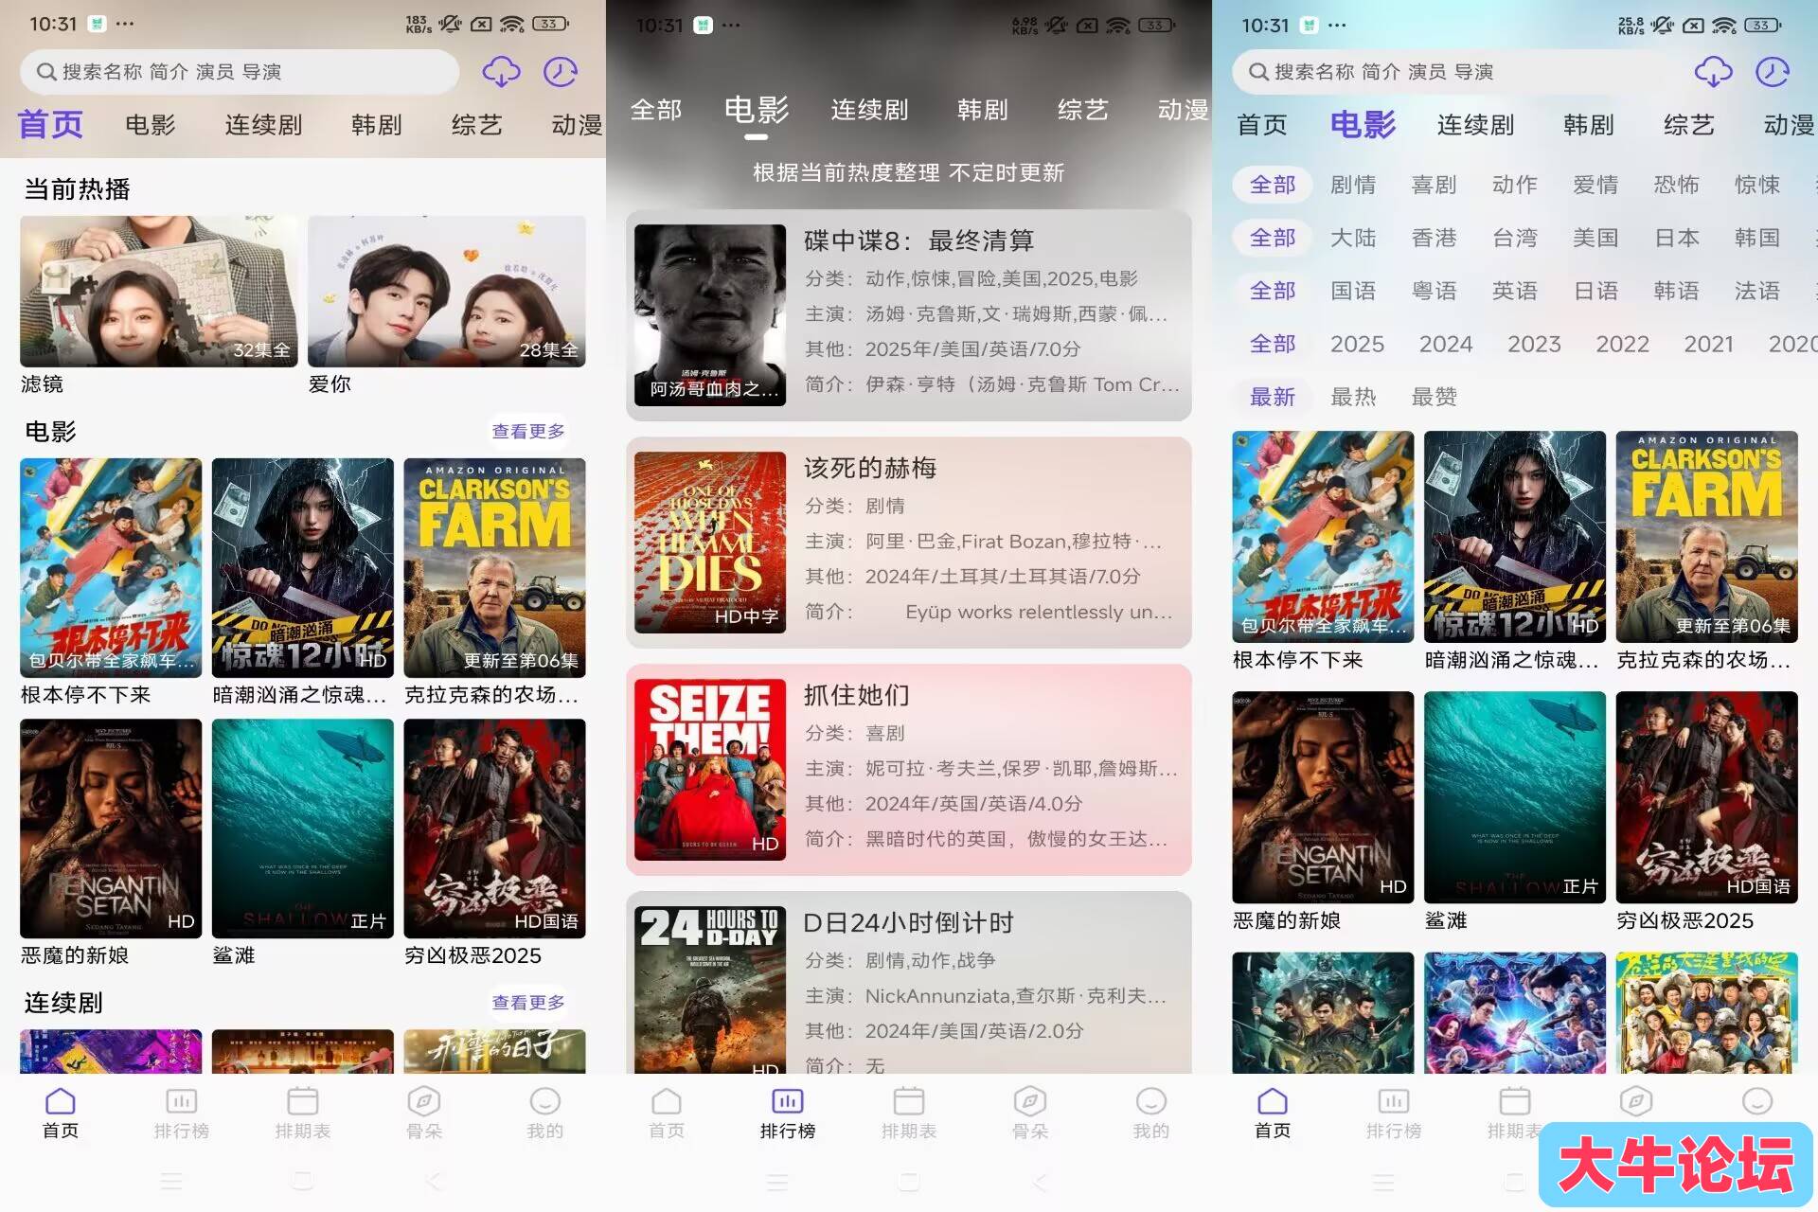1818x1212 pixels.
Task: Open 该死的赫梅 ranking card
Action: point(909,543)
